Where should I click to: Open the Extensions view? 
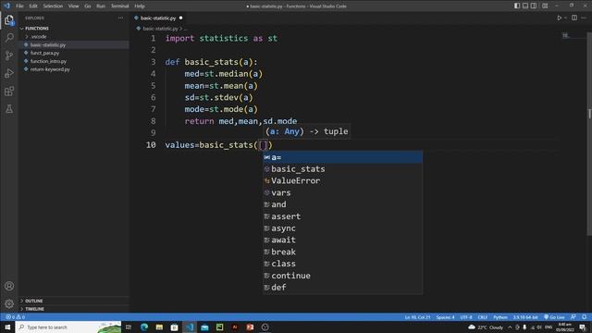pos(9,91)
